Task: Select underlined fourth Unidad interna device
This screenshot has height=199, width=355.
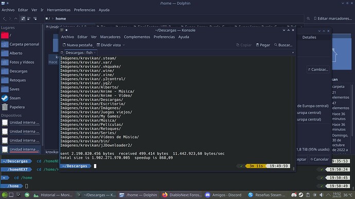Action: (21, 149)
